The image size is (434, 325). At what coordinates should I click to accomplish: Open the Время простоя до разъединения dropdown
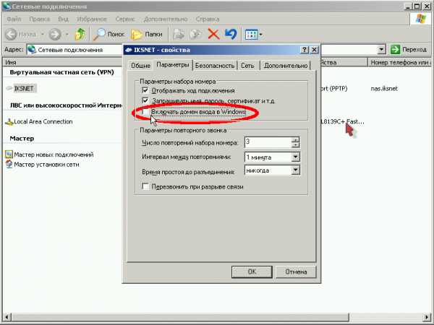[295, 170]
